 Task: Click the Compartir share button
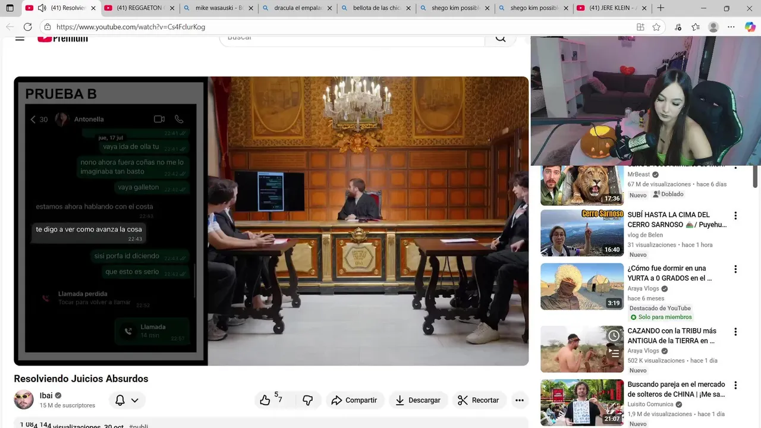(x=354, y=400)
